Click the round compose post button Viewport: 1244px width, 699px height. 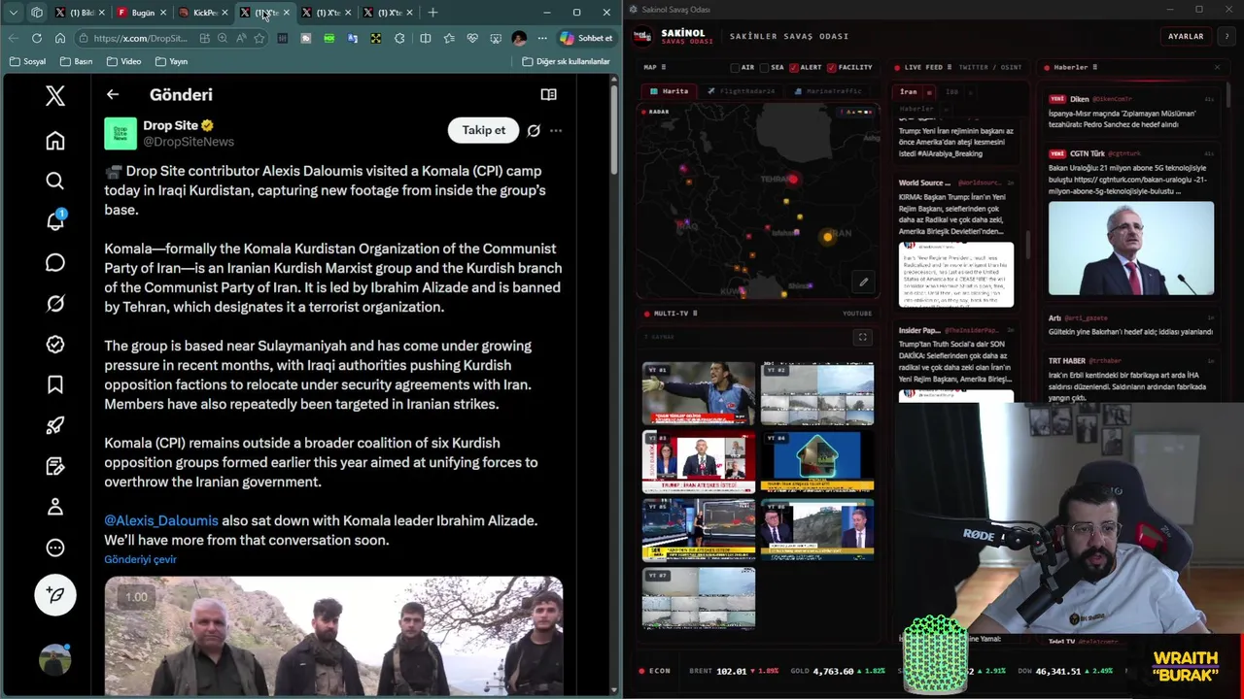tap(55, 595)
